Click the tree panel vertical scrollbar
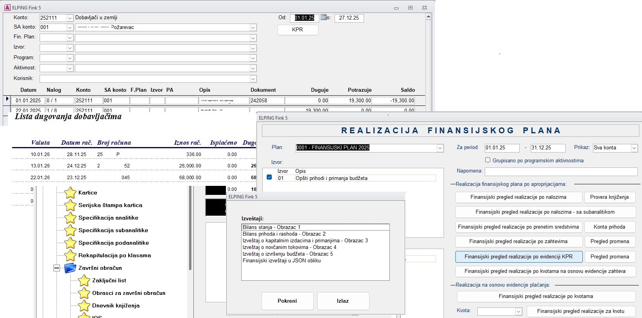The height and width of the screenshot is (318, 642). coord(190,228)
